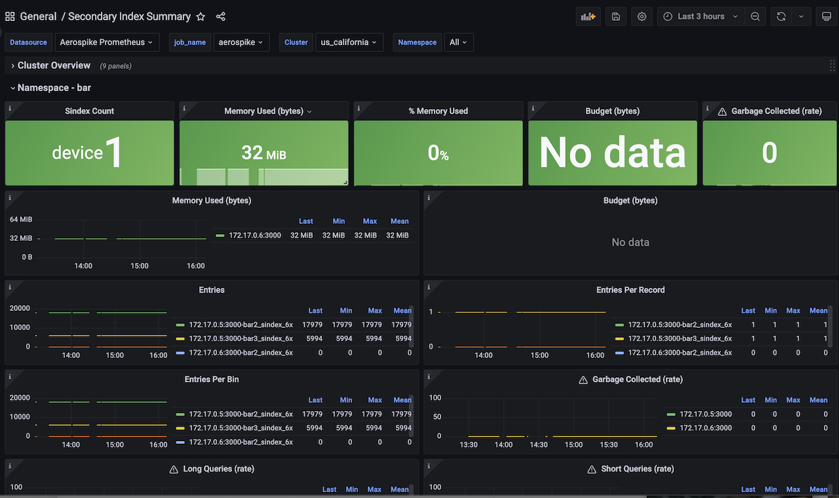Open the Cluster us_california dropdown

349,42
